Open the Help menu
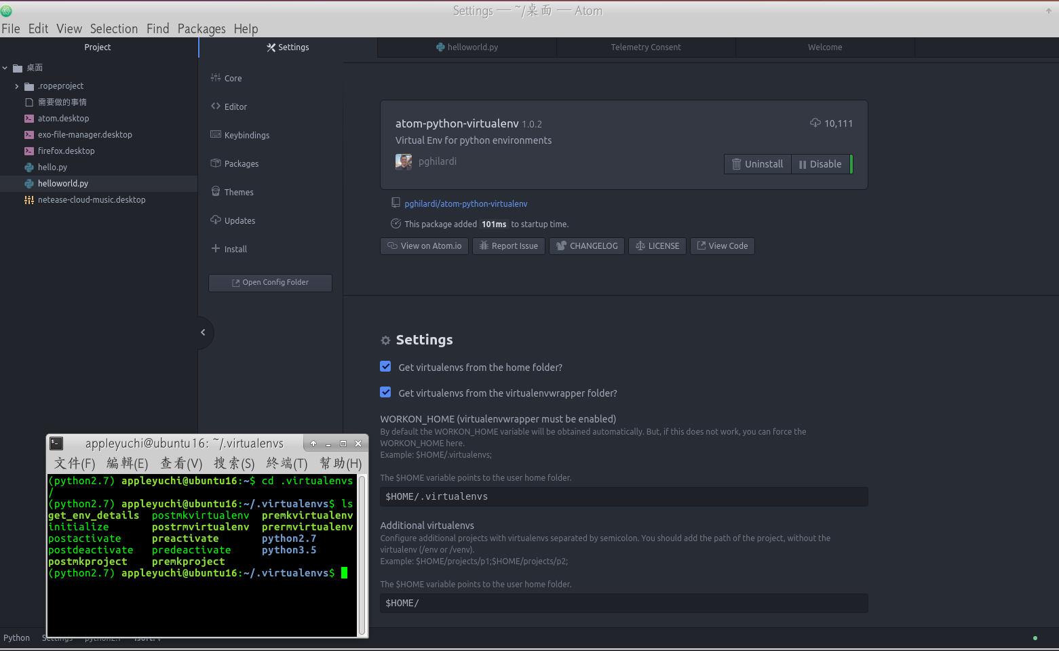This screenshot has width=1059, height=651. coord(246,28)
